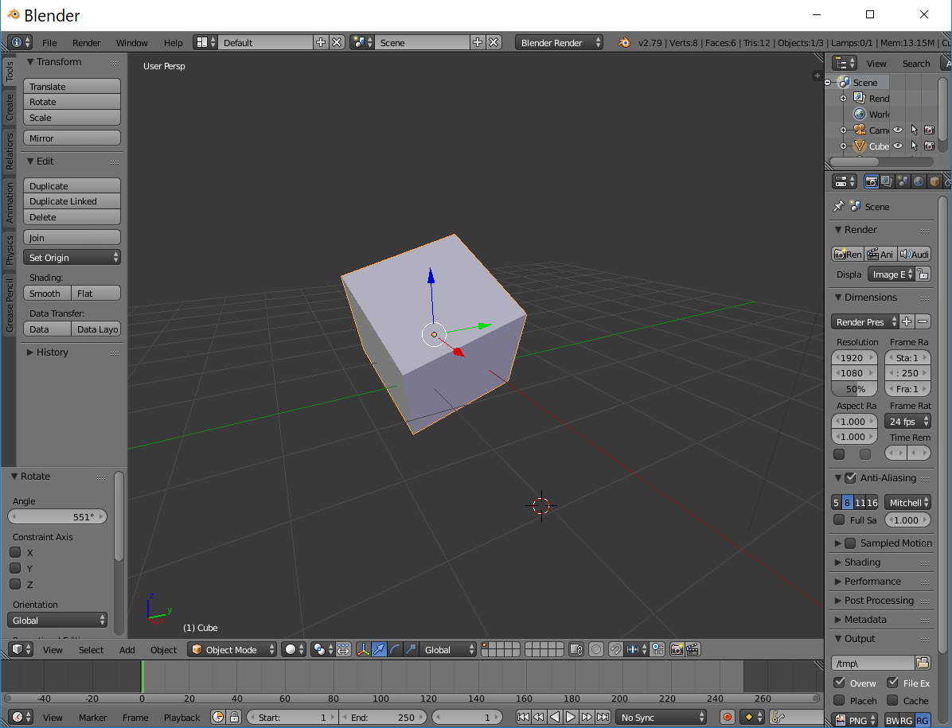The image size is (952, 728).
Task: Collapse the Transform panel
Action: tap(53, 62)
